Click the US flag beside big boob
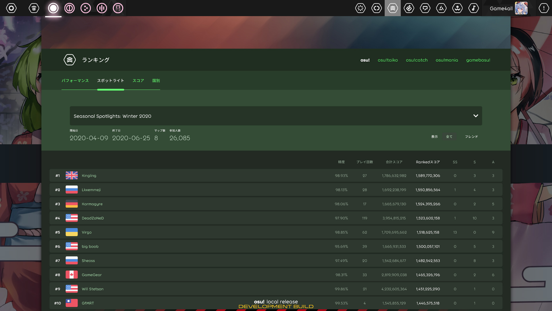This screenshot has width=552, height=311. [x=72, y=246]
